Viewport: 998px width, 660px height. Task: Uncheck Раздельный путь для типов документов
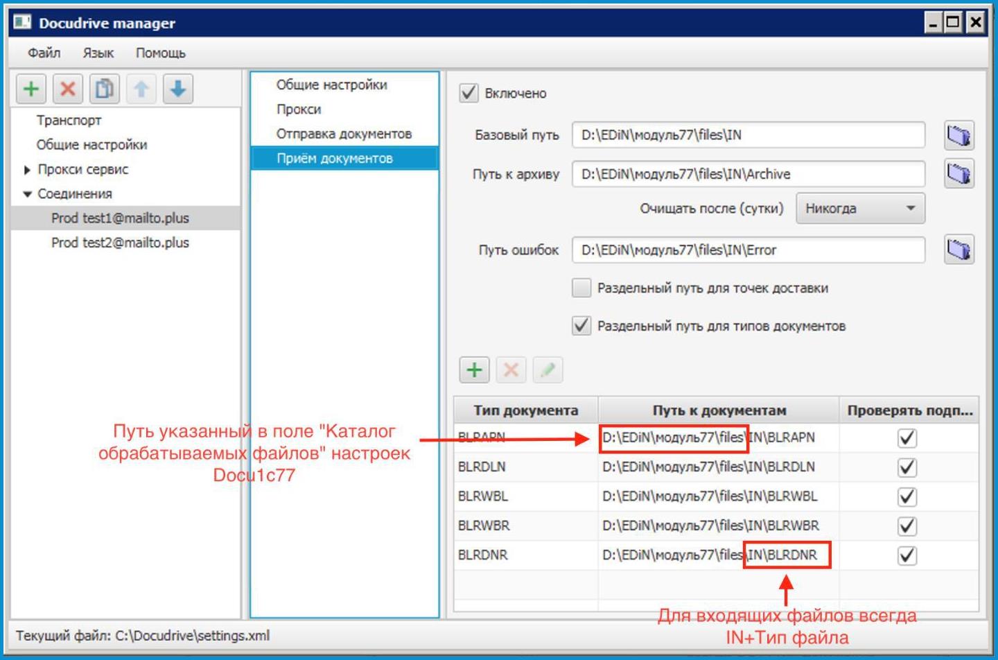[581, 326]
